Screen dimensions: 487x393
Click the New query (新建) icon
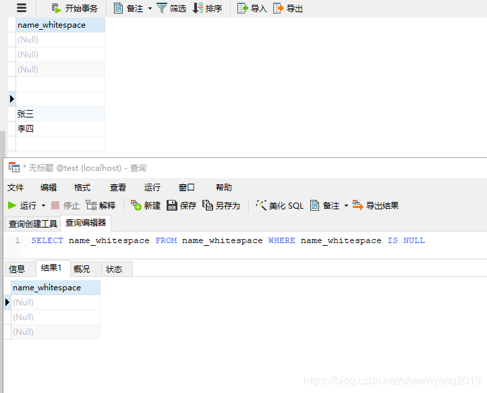click(136, 205)
